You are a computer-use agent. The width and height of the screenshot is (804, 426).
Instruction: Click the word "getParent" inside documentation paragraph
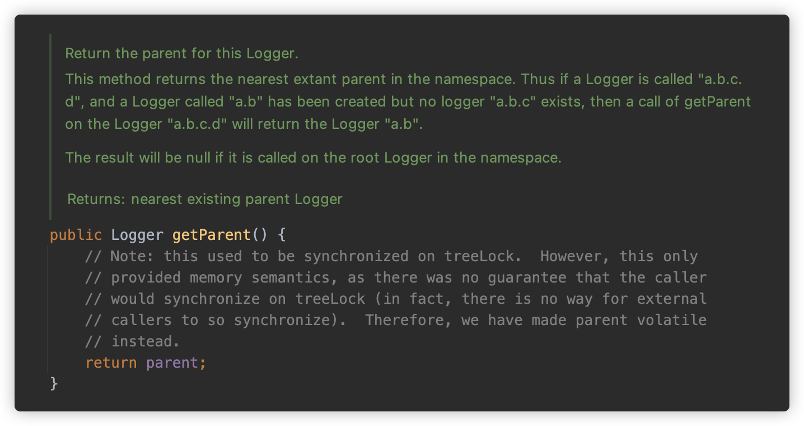click(718, 102)
